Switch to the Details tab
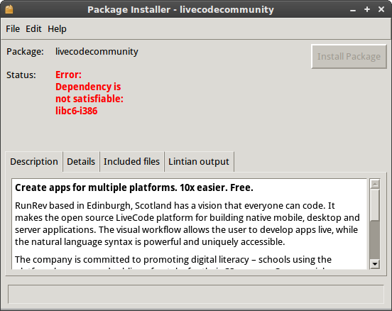This screenshot has width=392, height=311. pyautogui.click(x=81, y=161)
